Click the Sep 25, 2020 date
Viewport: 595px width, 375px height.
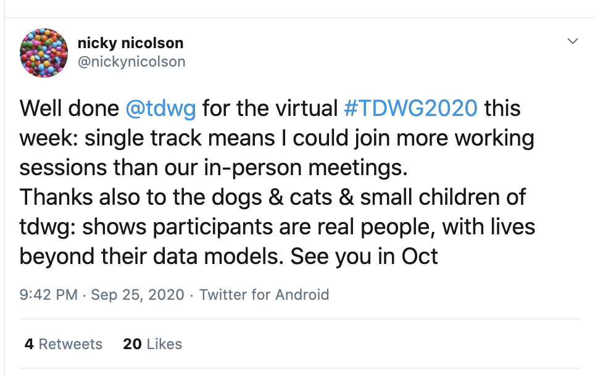[138, 295]
